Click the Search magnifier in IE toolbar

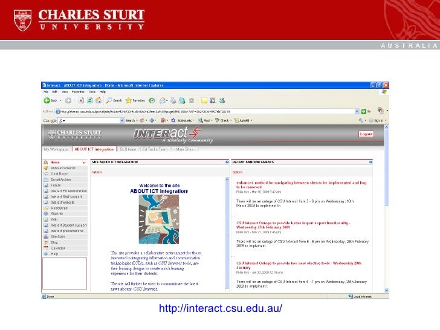pos(114,100)
